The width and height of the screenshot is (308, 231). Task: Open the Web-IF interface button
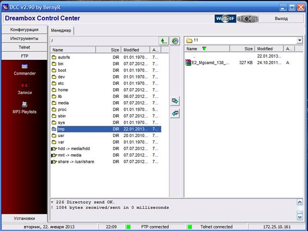pyautogui.click(x=225, y=19)
